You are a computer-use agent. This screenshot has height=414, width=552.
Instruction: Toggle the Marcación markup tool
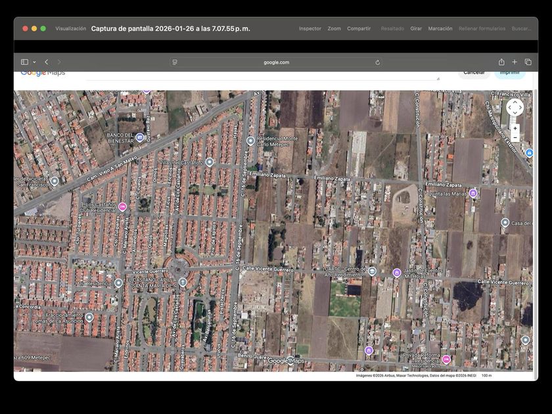(x=440, y=29)
